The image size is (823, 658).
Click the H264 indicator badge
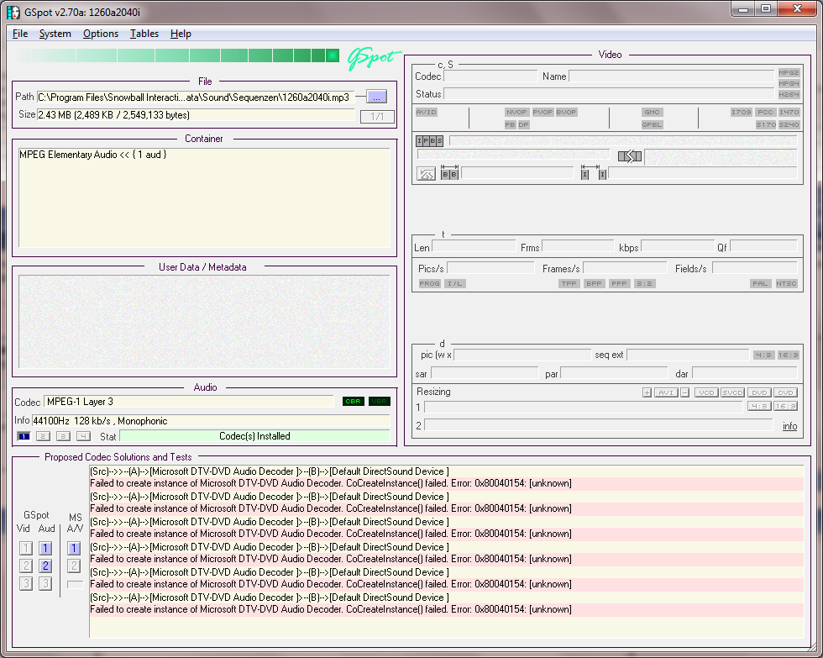[789, 94]
